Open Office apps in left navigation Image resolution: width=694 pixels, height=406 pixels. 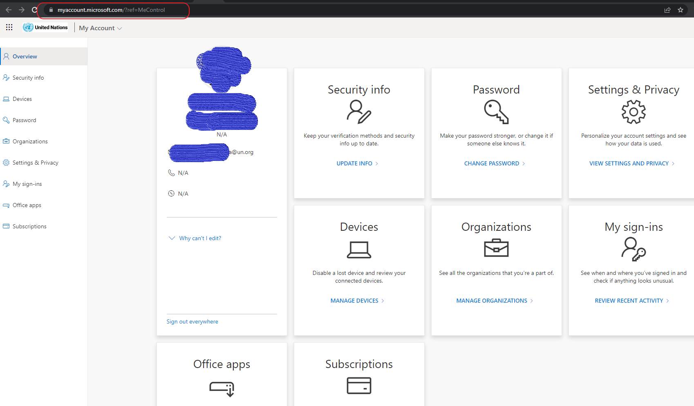click(x=44, y=205)
